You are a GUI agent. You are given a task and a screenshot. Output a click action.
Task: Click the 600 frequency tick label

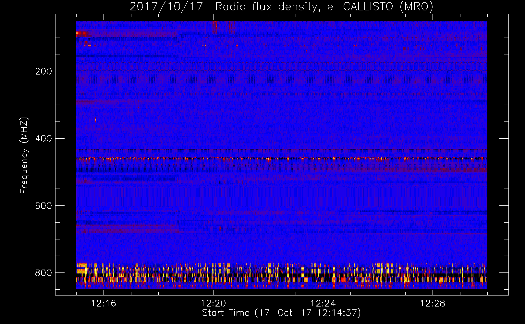(x=43, y=206)
